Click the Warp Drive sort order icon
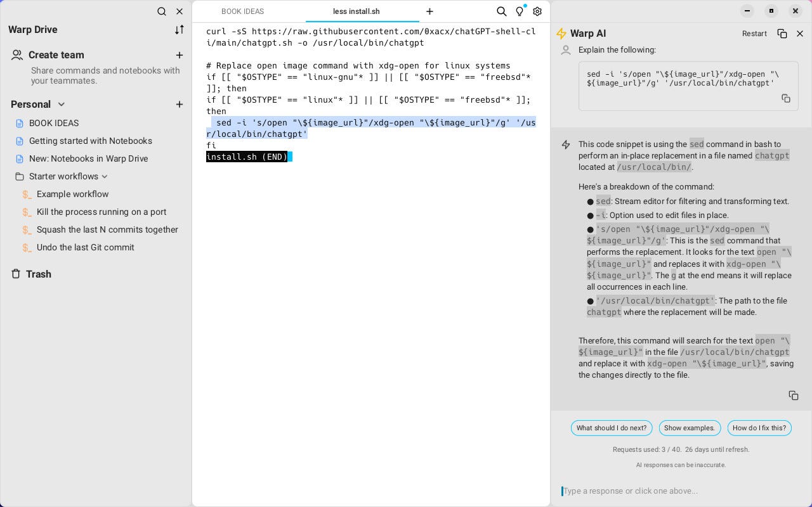812x507 pixels. click(x=180, y=30)
